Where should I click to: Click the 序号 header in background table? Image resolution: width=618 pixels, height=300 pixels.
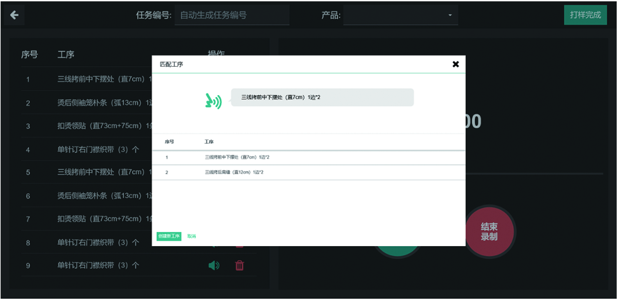(30, 55)
